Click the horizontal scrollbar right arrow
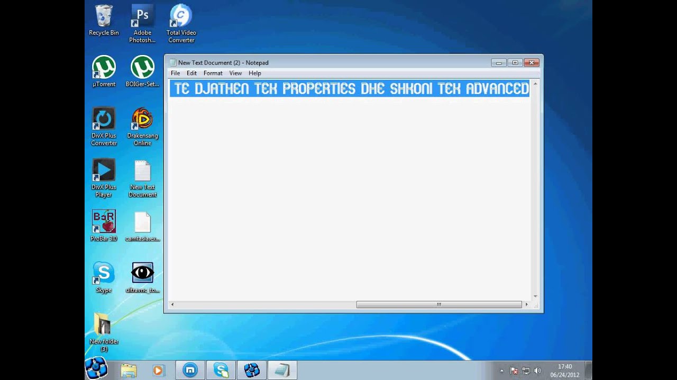The width and height of the screenshot is (677, 380). 526,305
